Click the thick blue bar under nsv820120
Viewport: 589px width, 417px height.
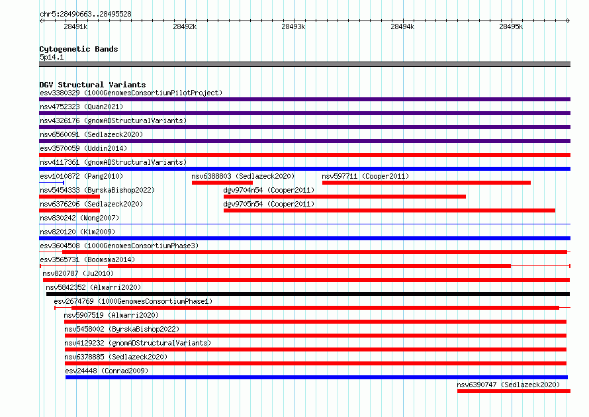304,238
